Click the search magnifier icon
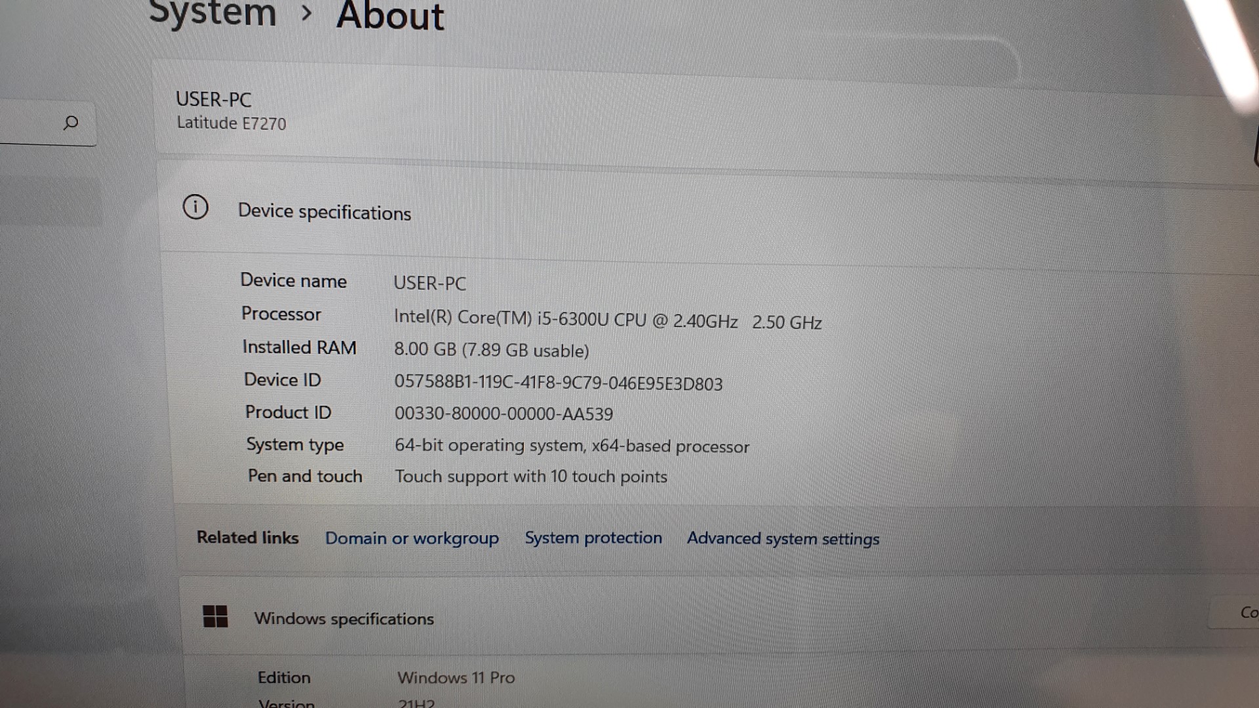 pos(71,123)
